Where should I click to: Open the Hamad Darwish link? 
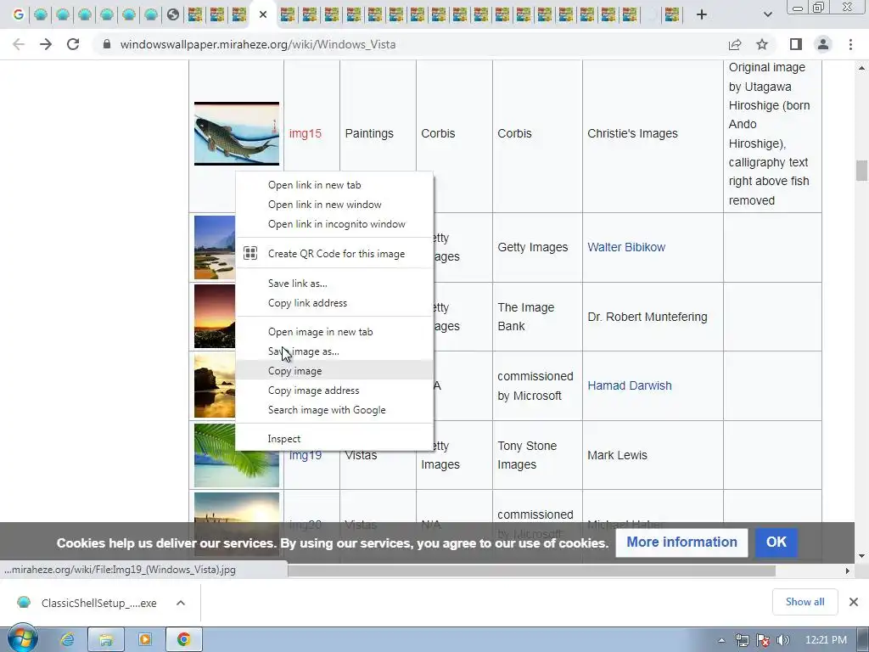pos(630,385)
